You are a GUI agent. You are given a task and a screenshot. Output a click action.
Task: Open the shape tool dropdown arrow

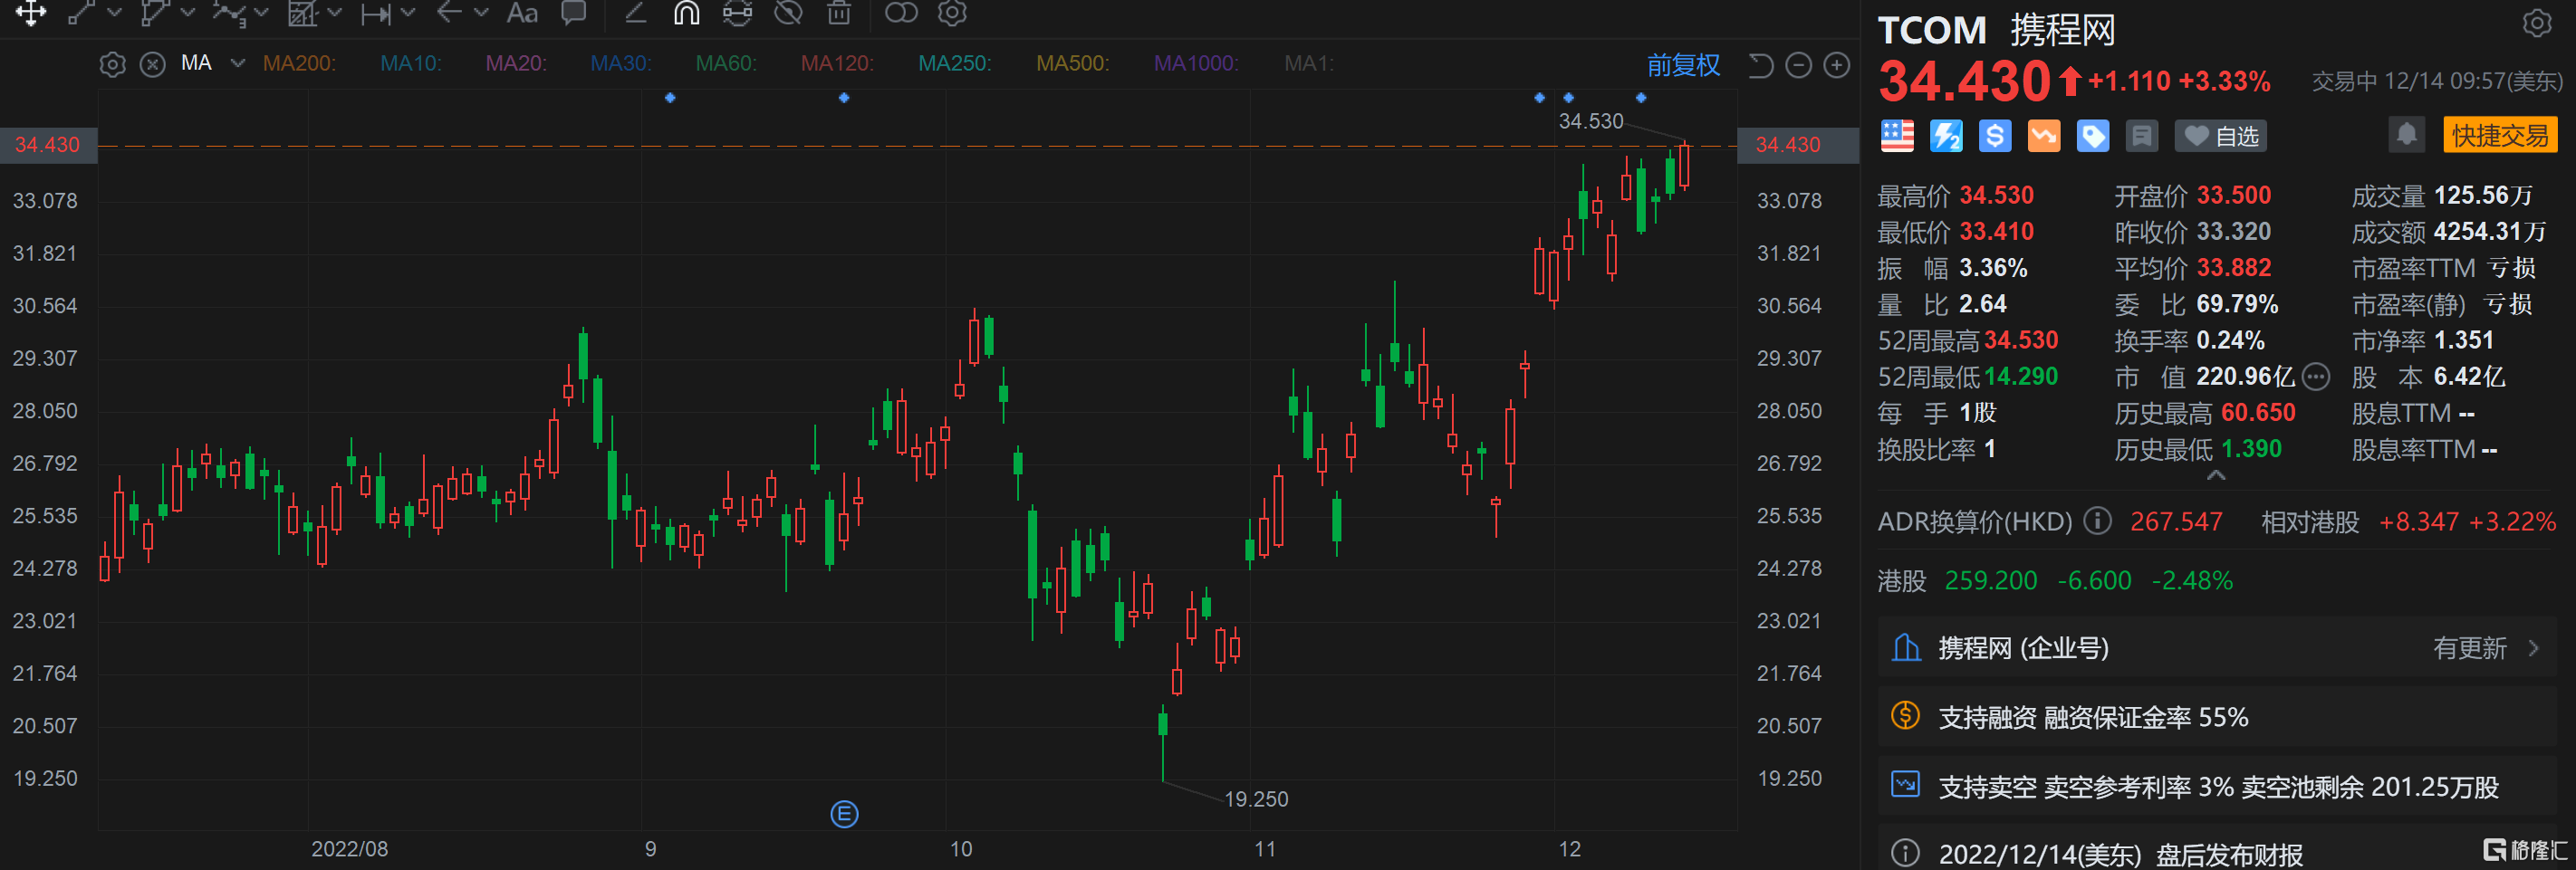point(187,12)
